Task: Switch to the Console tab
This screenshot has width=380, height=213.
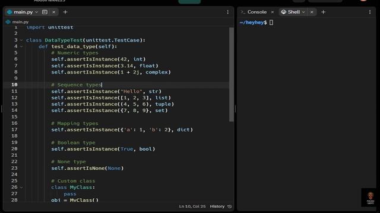Action: (257, 12)
